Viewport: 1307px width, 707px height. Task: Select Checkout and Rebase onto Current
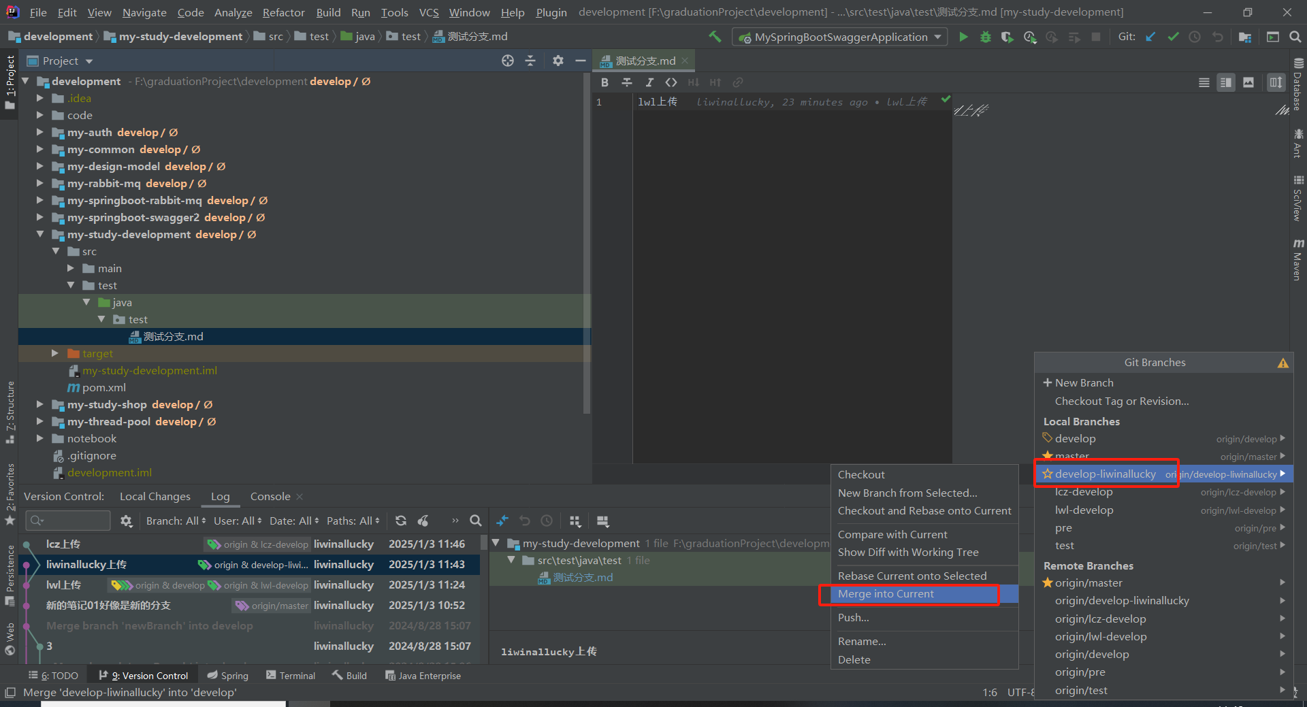[924, 511]
